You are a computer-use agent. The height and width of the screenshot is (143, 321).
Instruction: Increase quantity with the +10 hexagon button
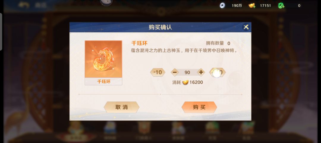tap(217, 72)
